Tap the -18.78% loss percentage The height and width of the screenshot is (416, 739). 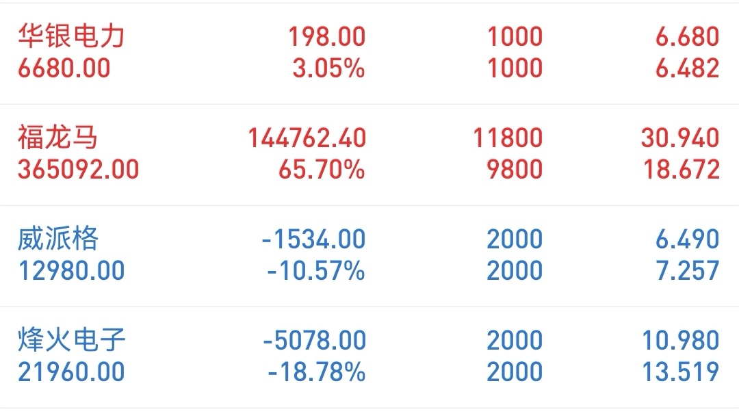coord(316,372)
